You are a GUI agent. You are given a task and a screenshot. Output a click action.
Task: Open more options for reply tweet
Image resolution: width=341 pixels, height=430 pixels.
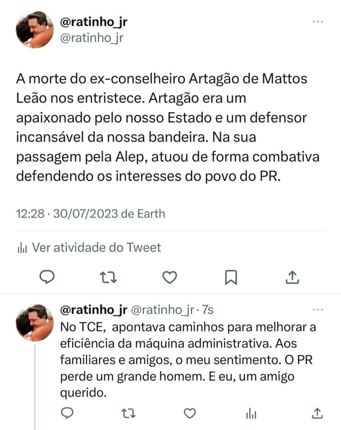(x=317, y=310)
